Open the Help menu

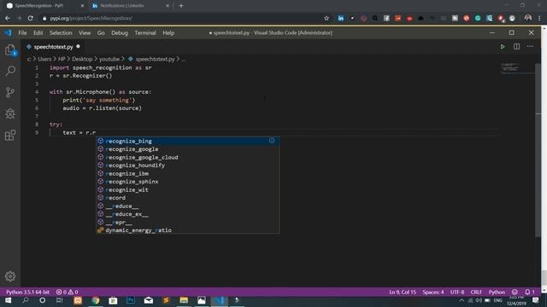coord(168,32)
